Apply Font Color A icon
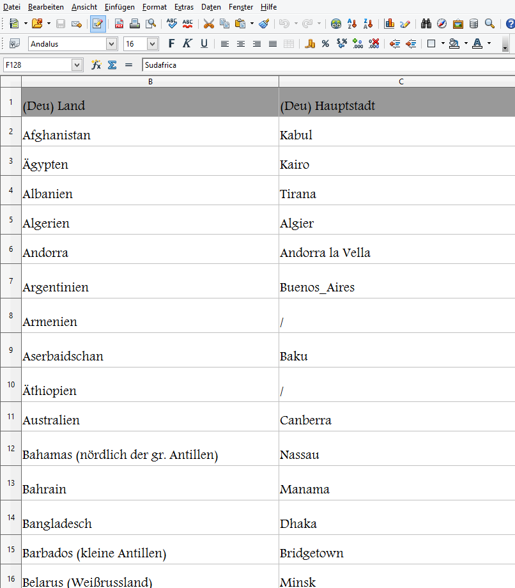 coord(477,43)
